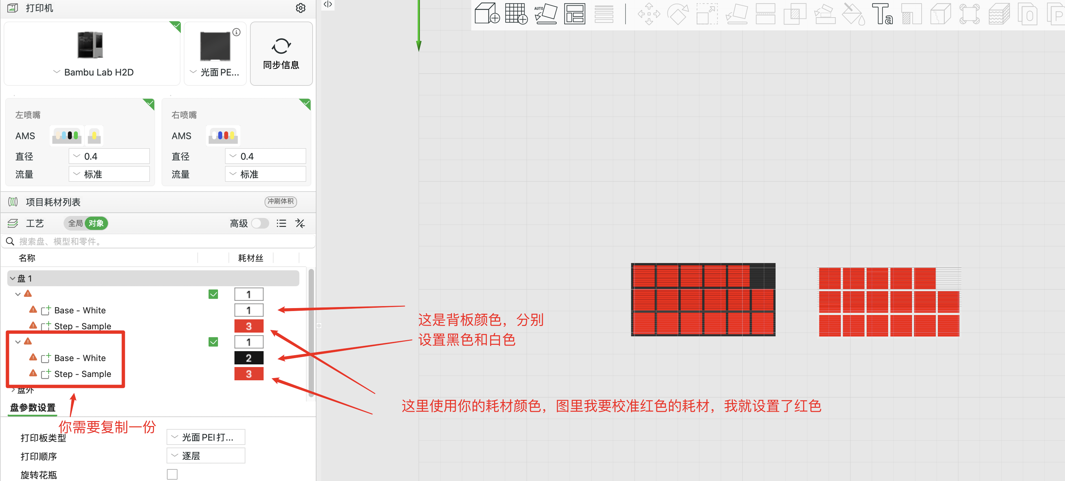
Task: Click the 工艺 process section icon
Action: coord(13,223)
